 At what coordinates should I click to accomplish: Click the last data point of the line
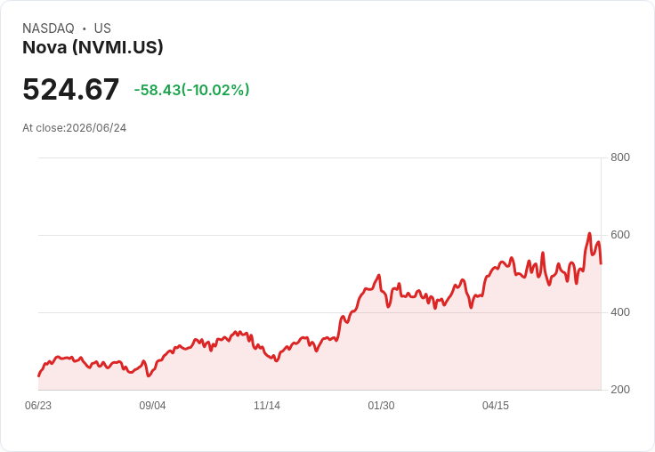(601, 263)
